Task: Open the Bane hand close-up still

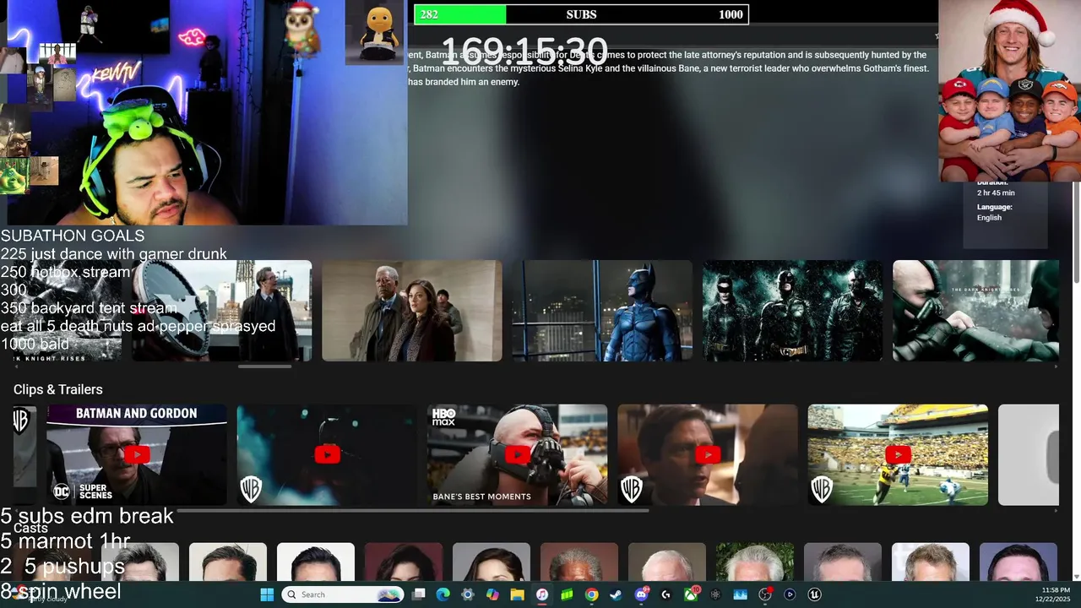Action: click(x=975, y=311)
